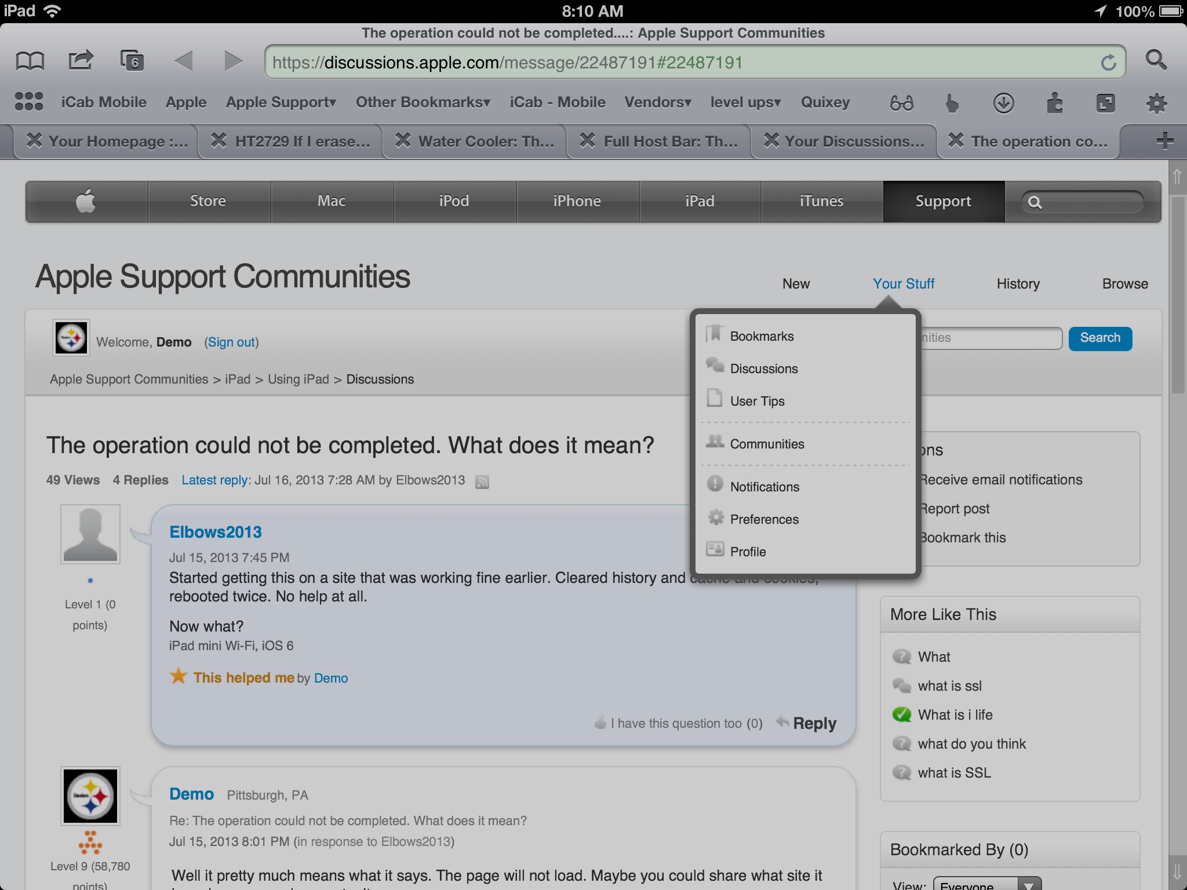
Task: Open the Vendors bookmark dropdown
Action: tap(657, 102)
